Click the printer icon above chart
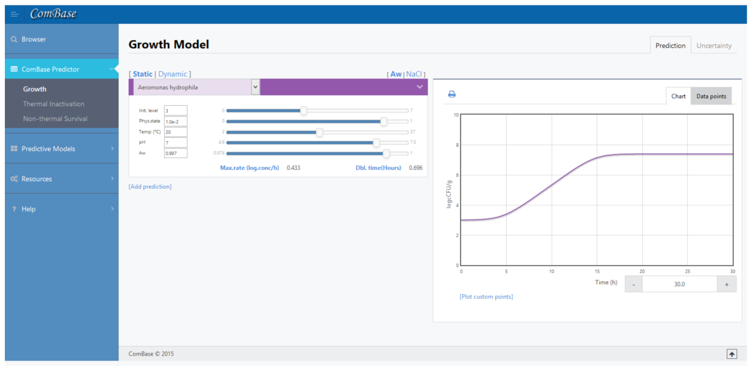Image resolution: width=751 pixels, height=371 pixels. (451, 94)
